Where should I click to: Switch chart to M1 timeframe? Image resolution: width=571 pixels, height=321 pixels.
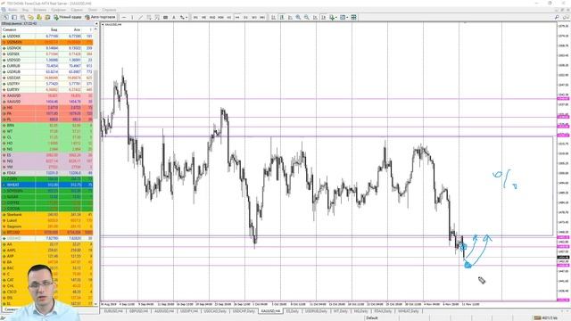pyautogui.click(x=195, y=17)
